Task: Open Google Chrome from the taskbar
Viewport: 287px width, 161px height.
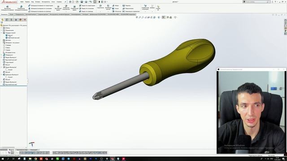Action: [35, 159]
